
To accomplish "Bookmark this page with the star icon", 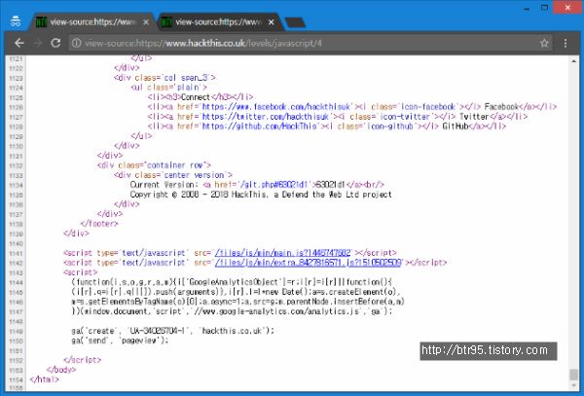I will click(x=544, y=43).
